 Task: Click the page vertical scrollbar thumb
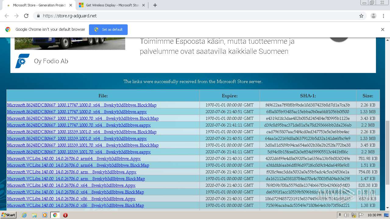388,152
